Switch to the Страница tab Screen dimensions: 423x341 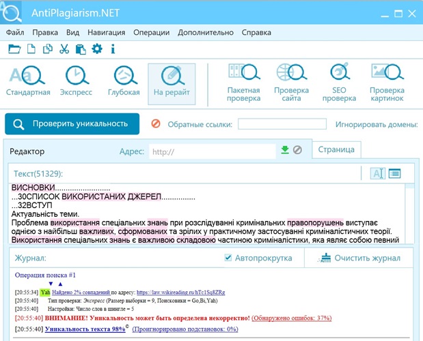coord(336,149)
